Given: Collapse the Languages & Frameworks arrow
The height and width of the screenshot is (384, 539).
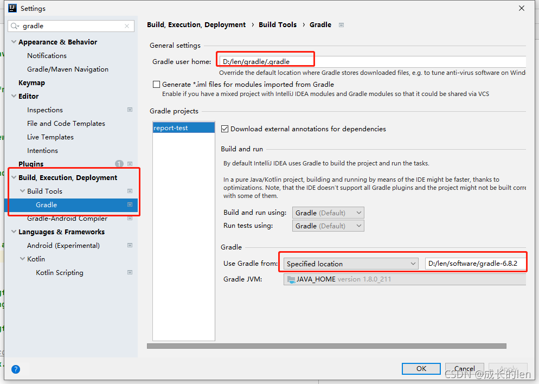Looking at the screenshot, I should (14, 232).
